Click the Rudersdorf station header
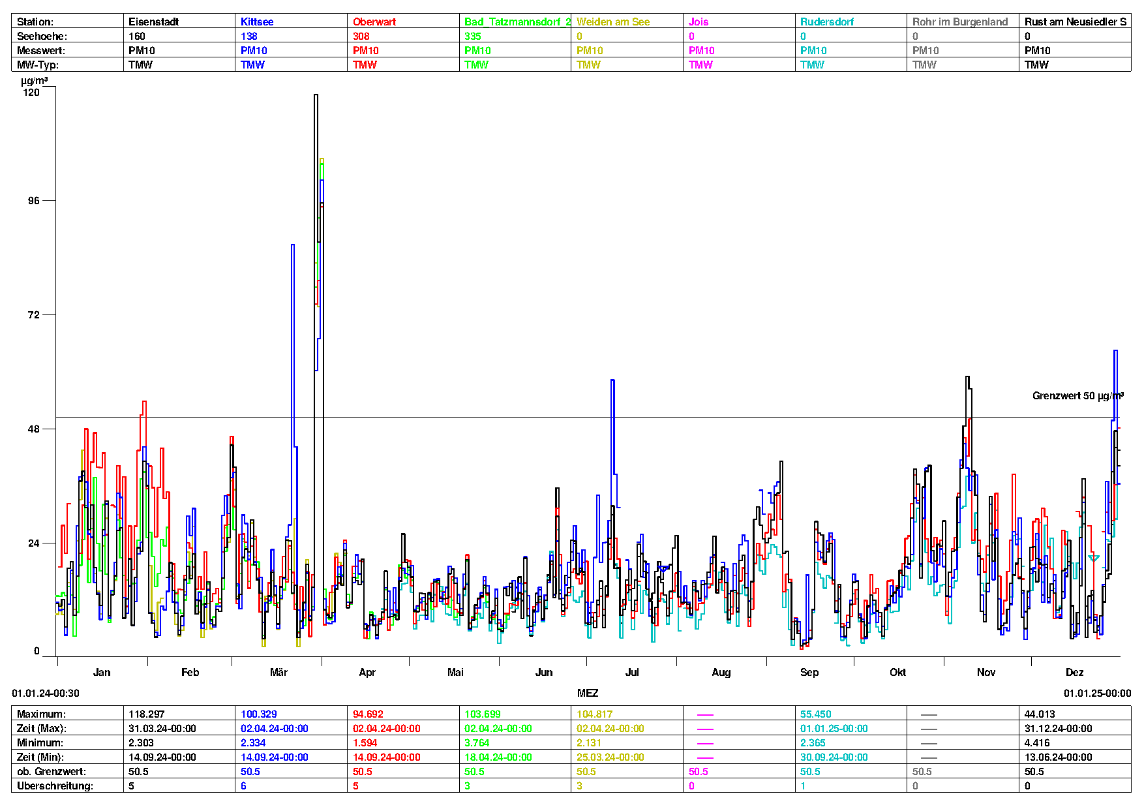Image resolution: width=1144 pixels, height=809 pixels. pos(827,22)
